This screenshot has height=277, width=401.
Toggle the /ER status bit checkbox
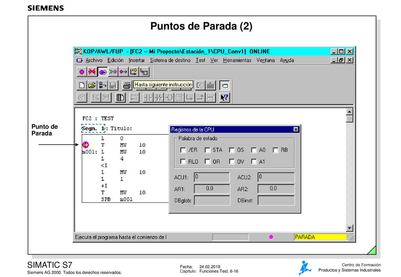[x=183, y=150]
